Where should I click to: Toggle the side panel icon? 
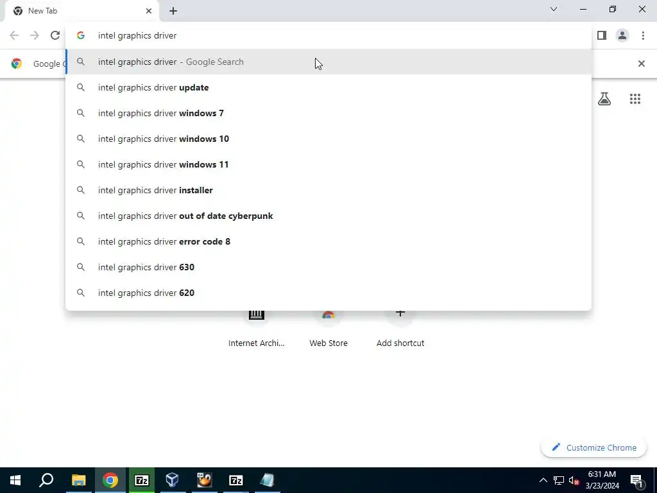(602, 35)
